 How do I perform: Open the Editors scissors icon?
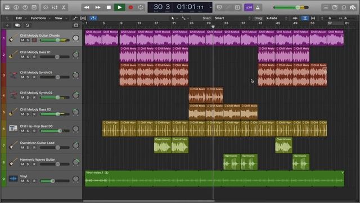(x=64, y=7)
